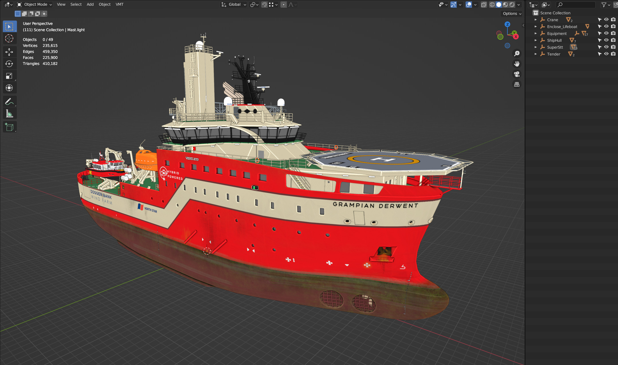Open the shading options dropdown arrow
618x365 pixels.
click(x=519, y=5)
